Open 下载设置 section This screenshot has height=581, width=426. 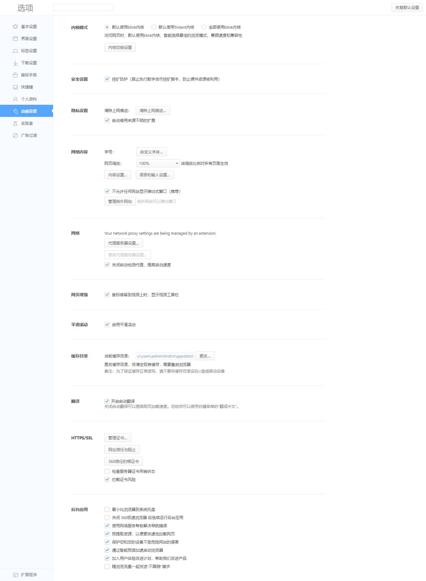[x=26, y=63]
